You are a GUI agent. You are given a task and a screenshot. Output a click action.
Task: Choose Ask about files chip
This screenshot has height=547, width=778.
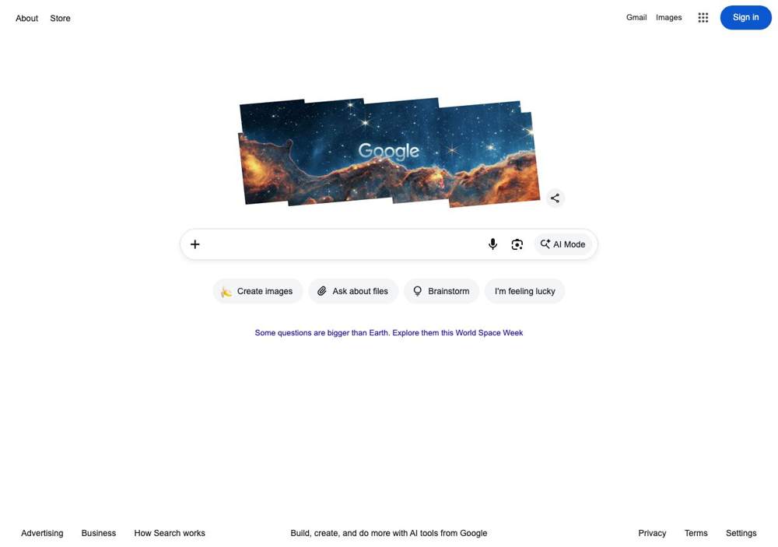353,291
